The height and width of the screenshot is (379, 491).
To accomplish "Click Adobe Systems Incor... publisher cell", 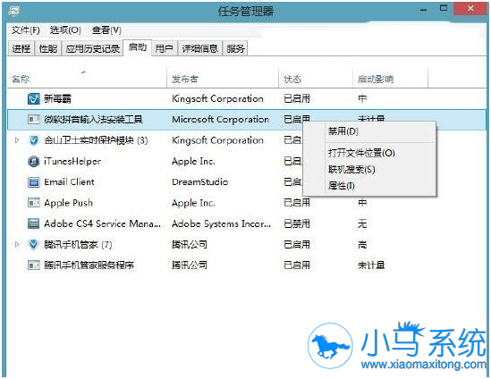I will [222, 223].
